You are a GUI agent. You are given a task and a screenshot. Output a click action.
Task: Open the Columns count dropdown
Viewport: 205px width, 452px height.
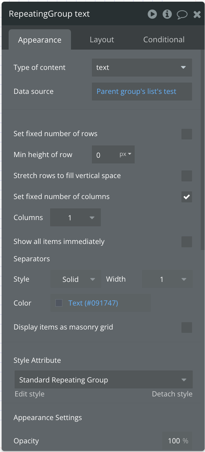[x=75, y=218]
